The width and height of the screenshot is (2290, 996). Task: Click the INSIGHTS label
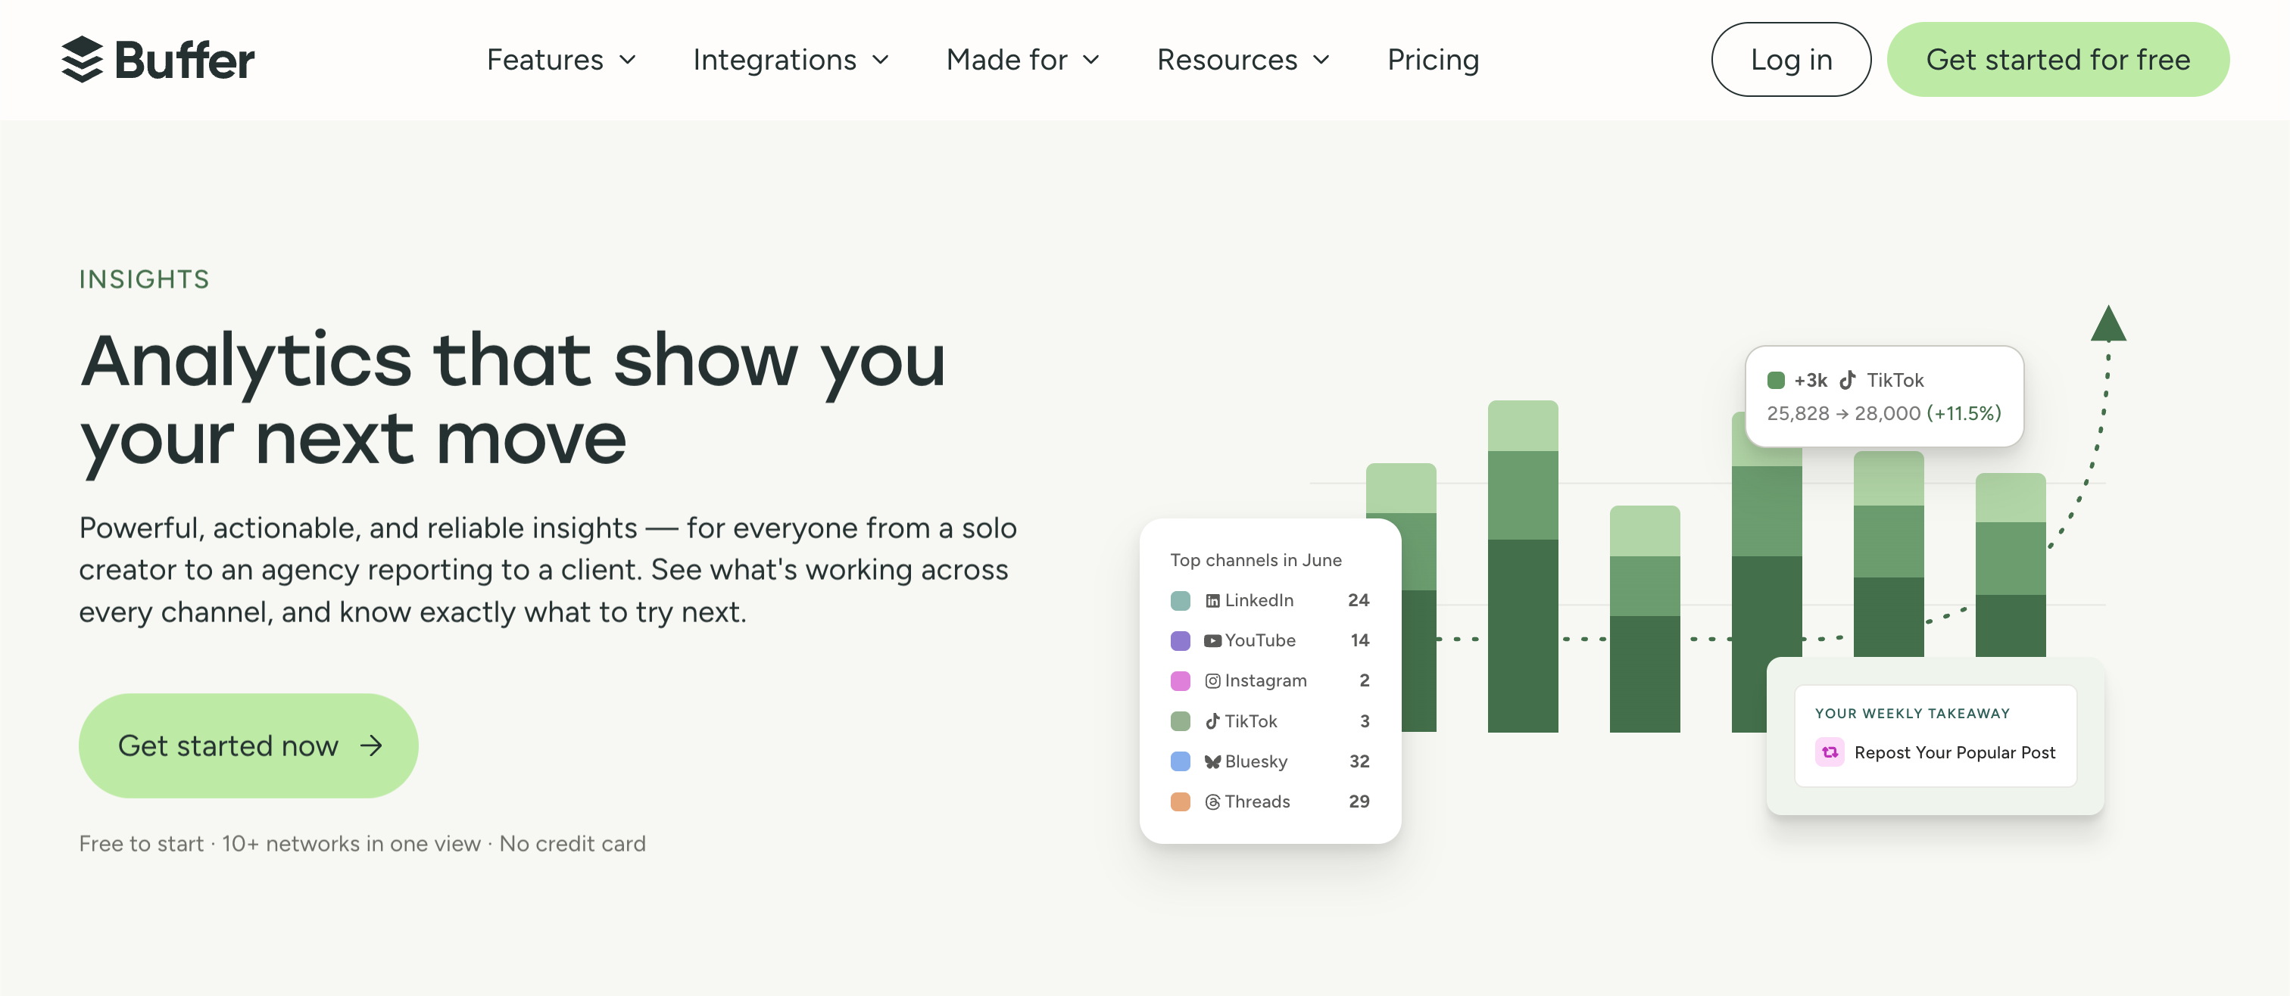(144, 279)
